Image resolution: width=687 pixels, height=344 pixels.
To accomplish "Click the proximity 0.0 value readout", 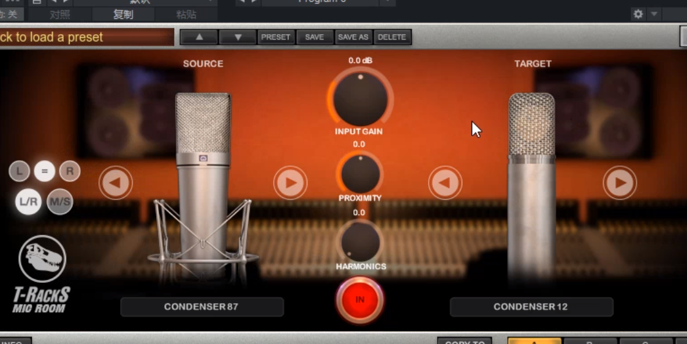I will click(359, 144).
